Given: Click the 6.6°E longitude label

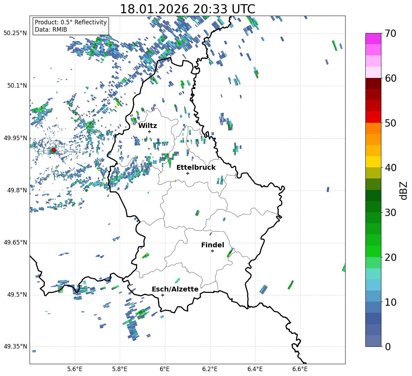Looking at the screenshot, I should [x=300, y=369].
